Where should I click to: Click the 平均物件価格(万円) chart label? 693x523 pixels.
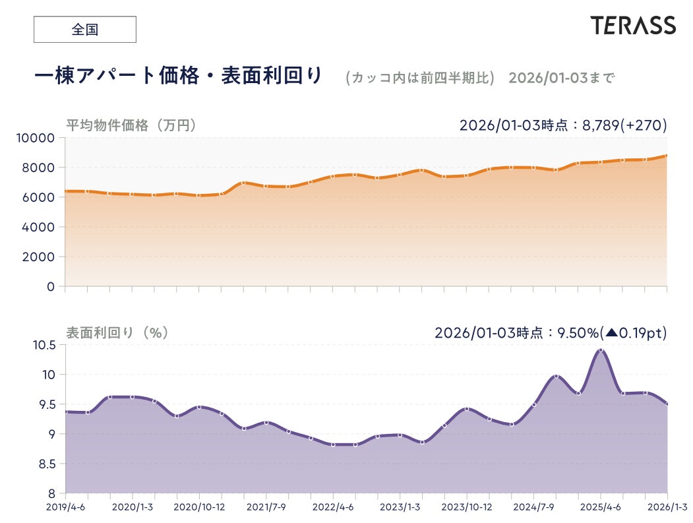(x=131, y=125)
